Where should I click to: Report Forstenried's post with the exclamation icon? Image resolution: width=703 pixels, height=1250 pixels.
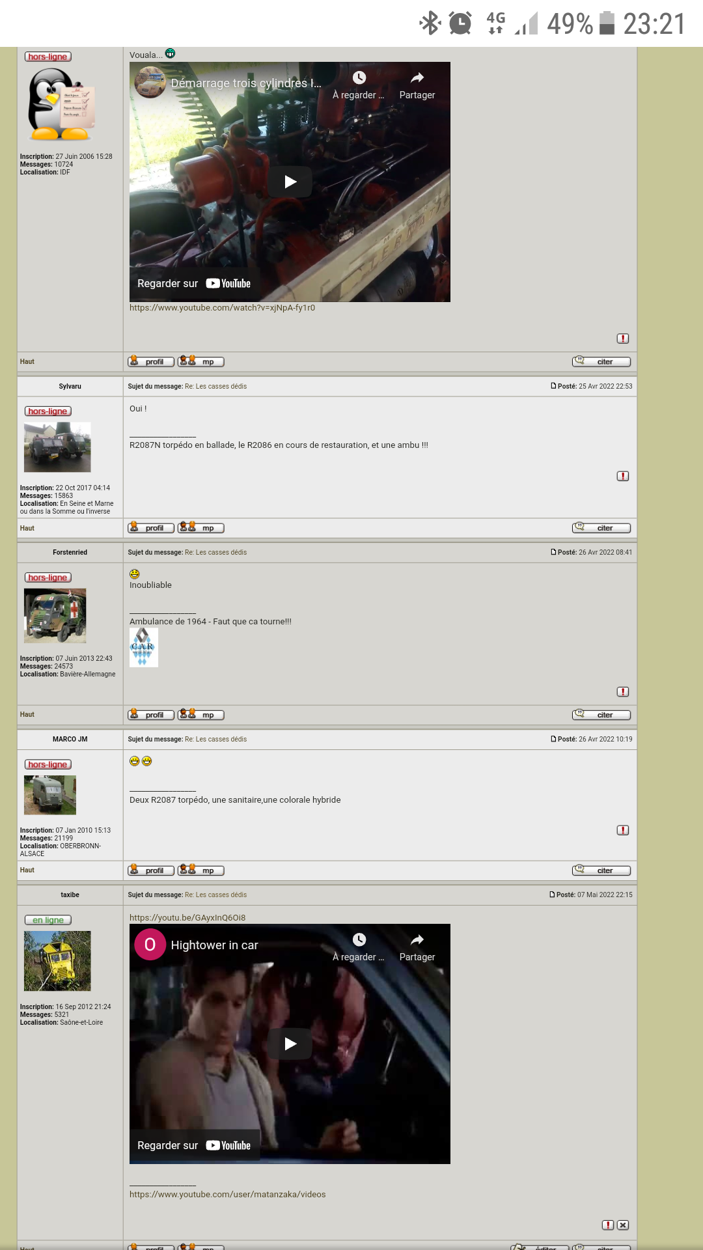(x=623, y=691)
